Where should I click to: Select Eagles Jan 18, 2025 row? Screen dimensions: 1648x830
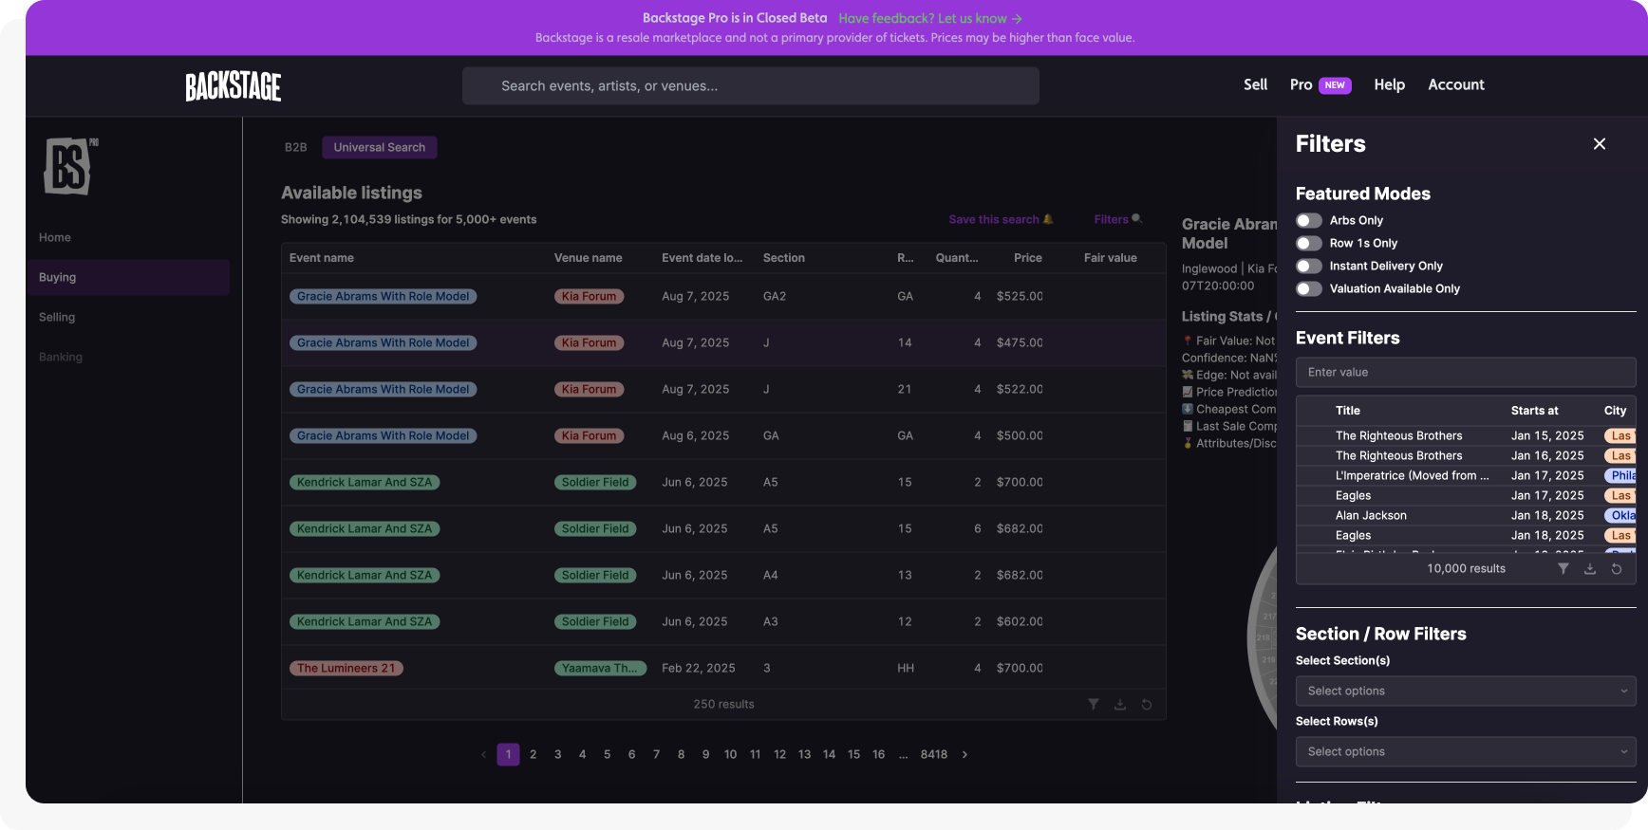pos(1466,535)
